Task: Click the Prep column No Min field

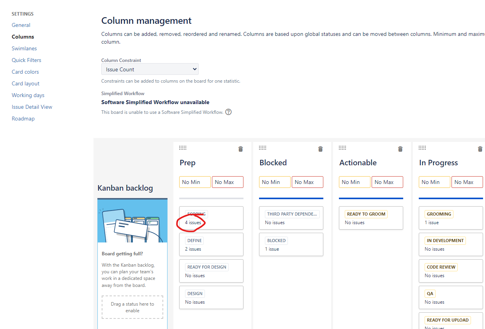Action: click(195, 182)
